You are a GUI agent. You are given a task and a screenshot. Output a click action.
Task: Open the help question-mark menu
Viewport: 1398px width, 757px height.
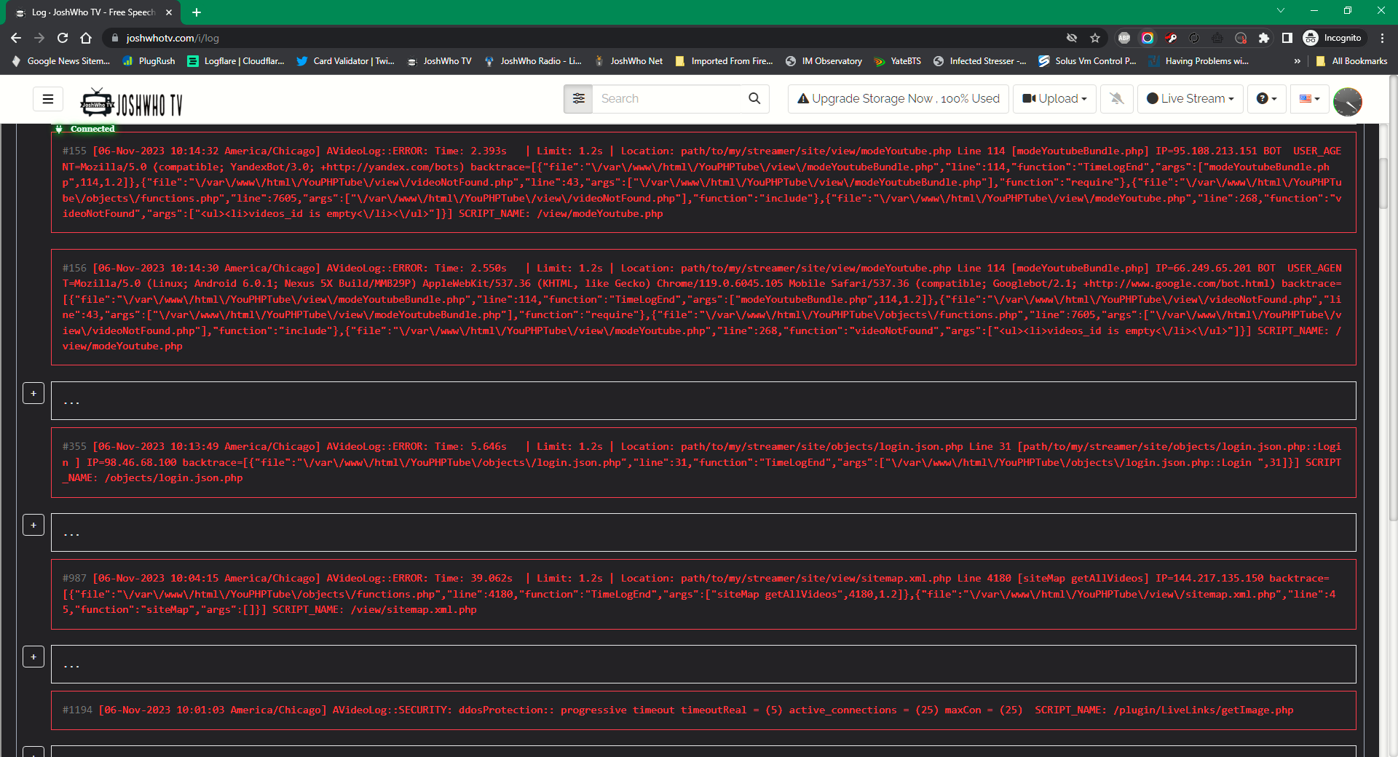(1265, 98)
